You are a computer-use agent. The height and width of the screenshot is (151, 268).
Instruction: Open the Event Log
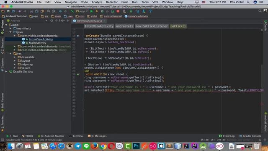(x=227, y=136)
